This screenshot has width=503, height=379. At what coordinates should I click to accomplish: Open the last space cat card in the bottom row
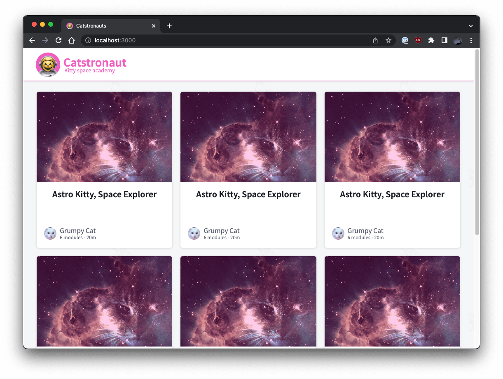click(392, 302)
